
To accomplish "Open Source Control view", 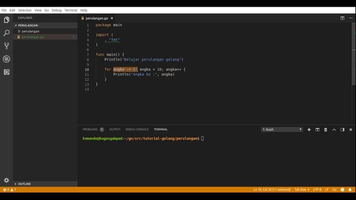I will (x=6, y=46).
